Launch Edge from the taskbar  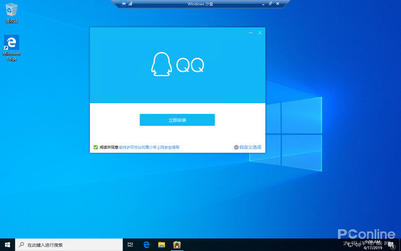tap(146, 245)
